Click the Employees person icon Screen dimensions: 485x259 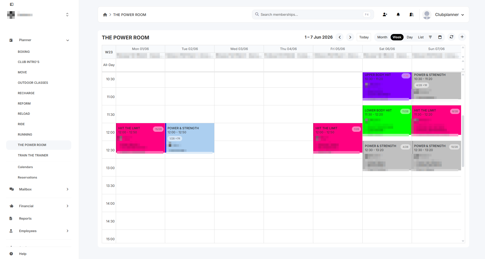click(x=11, y=231)
